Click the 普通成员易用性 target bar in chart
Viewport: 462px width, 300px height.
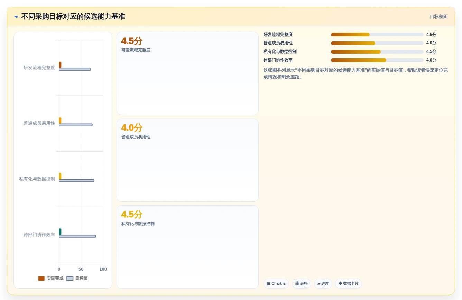point(76,125)
